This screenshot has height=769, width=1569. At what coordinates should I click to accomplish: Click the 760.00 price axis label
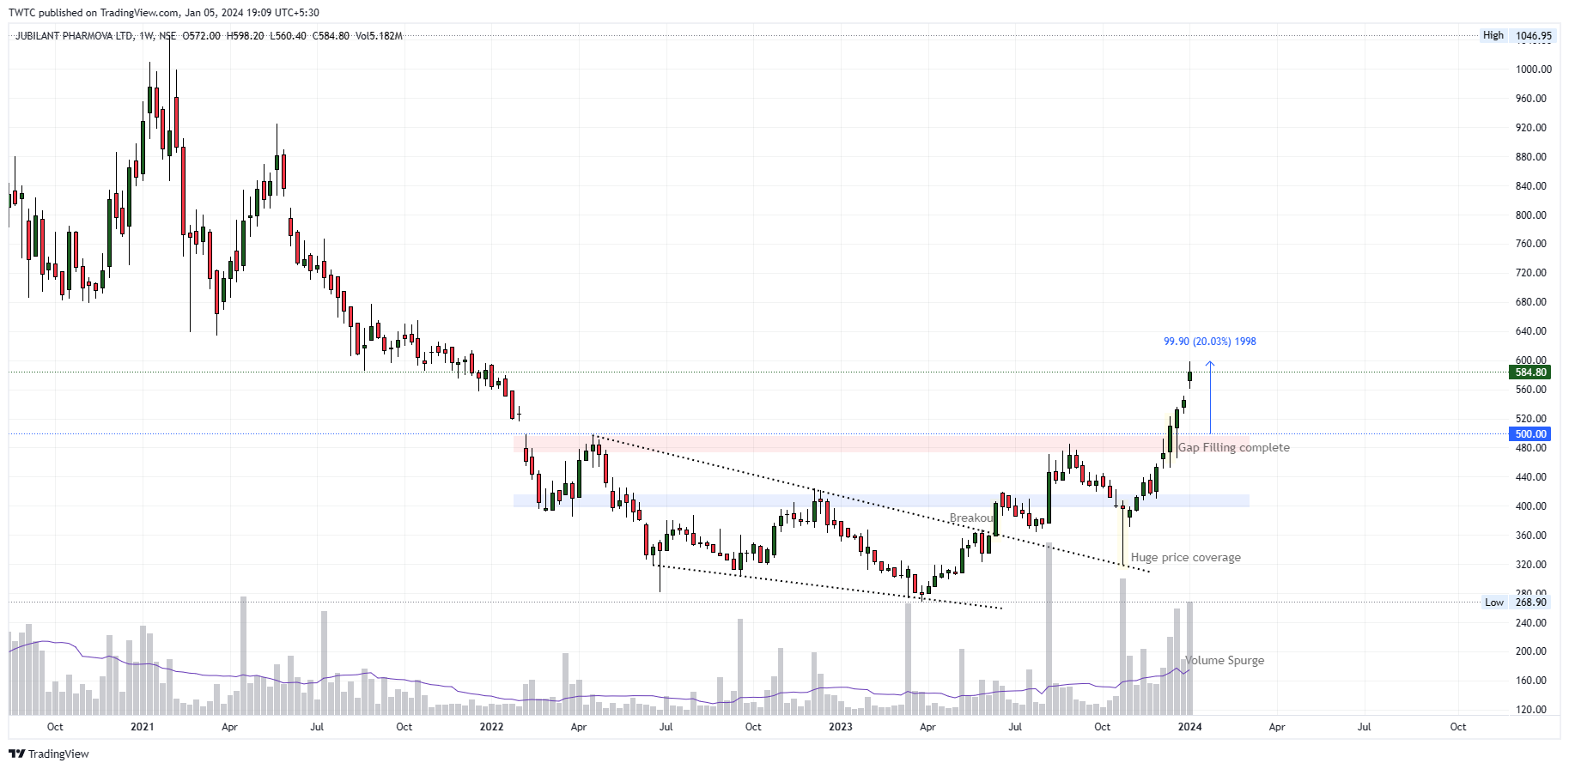[1530, 244]
